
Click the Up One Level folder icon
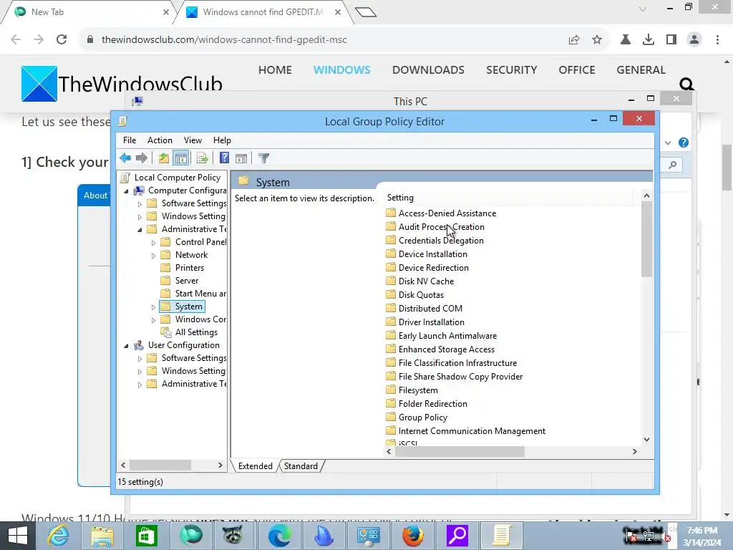click(164, 158)
